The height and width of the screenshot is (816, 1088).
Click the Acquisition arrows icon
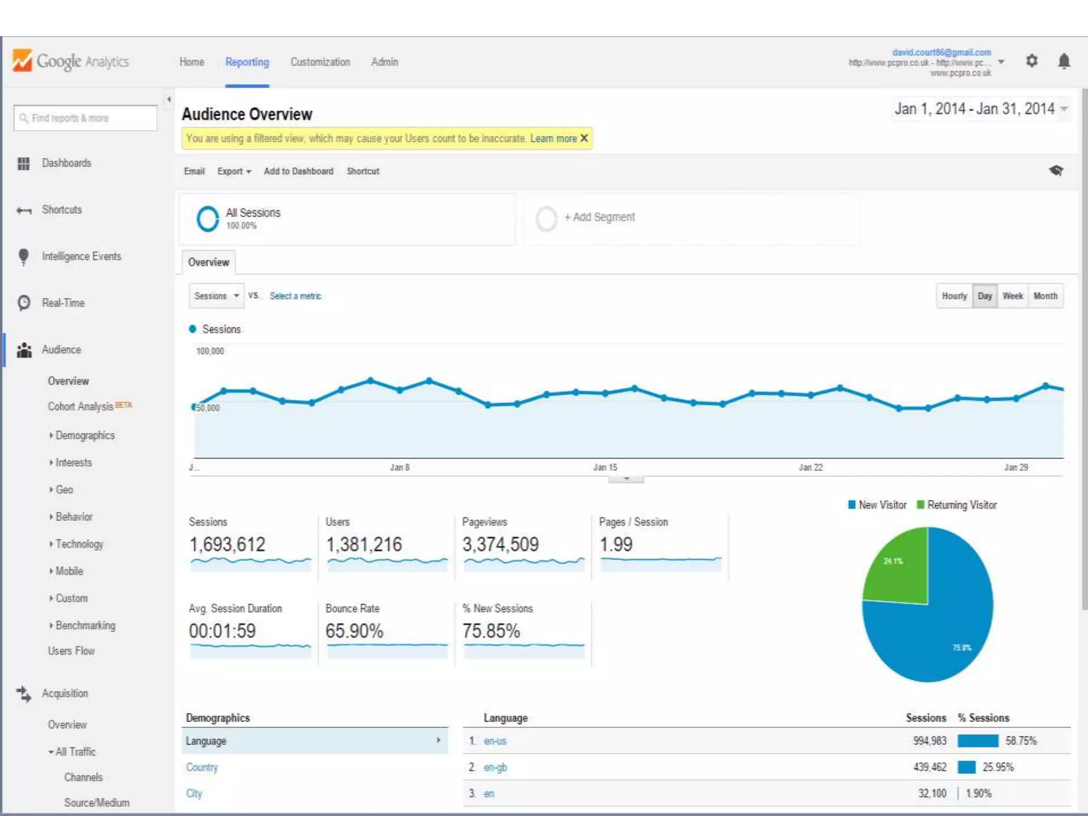(24, 693)
